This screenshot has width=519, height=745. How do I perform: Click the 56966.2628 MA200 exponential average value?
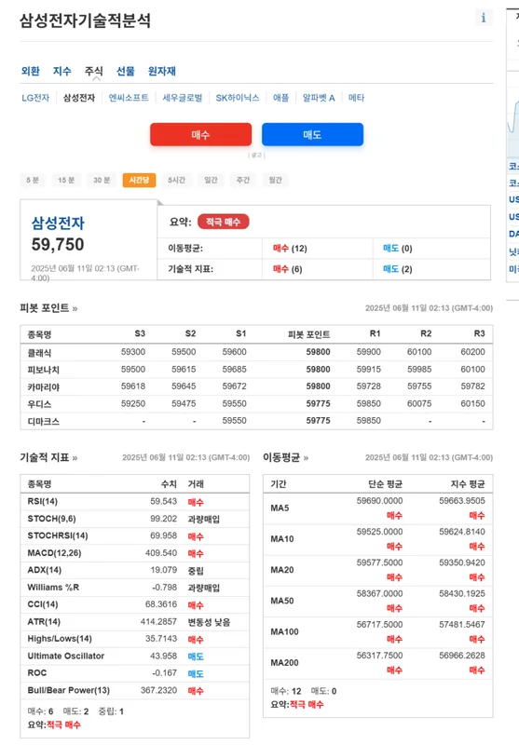tap(462, 656)
